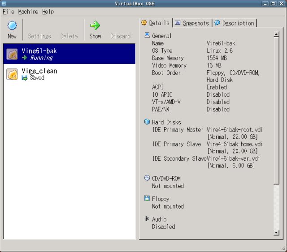287x252 pixels.
Task: Maximize the VirtualBox OSE window
Action: (x=273, y=4)
